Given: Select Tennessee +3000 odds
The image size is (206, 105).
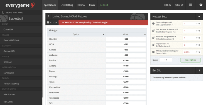Looking at the screenshot, I should pyautogui.click(x=126, y=98).
